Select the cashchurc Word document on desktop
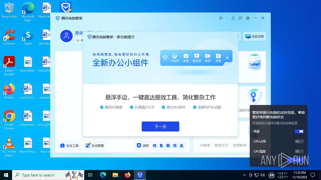 tap(28, 91)
